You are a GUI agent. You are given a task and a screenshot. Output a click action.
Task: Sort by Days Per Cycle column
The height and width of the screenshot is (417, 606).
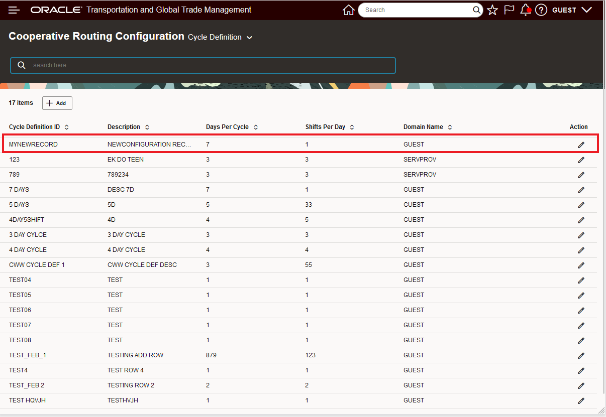click(x=255, y=127)
